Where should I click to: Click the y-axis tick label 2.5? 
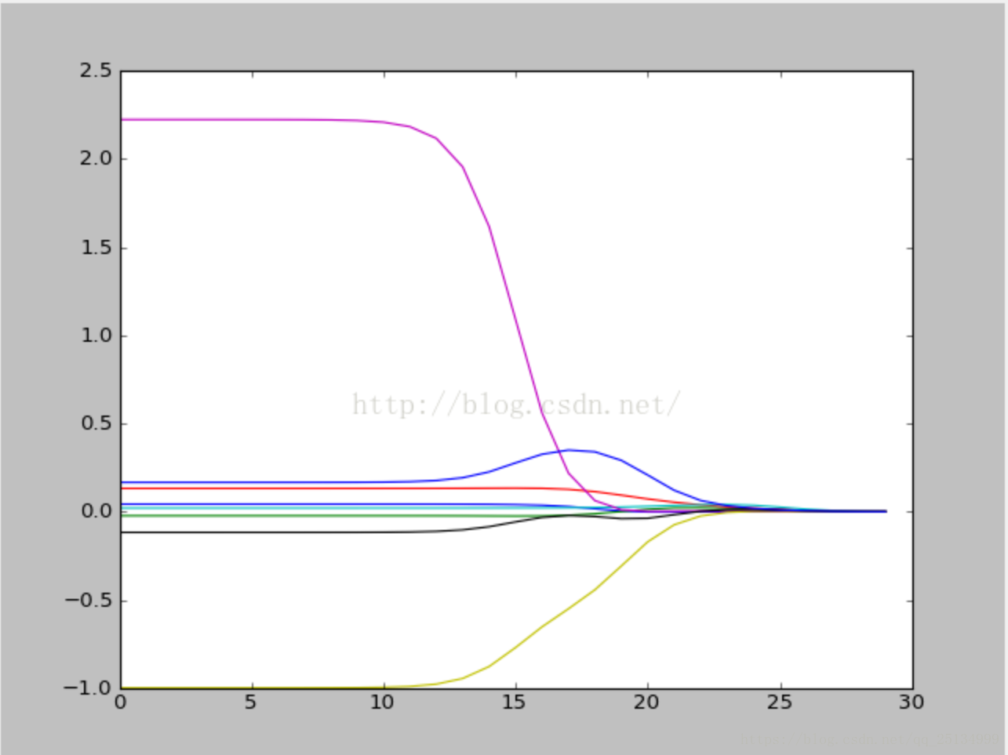tap(95, 71)
